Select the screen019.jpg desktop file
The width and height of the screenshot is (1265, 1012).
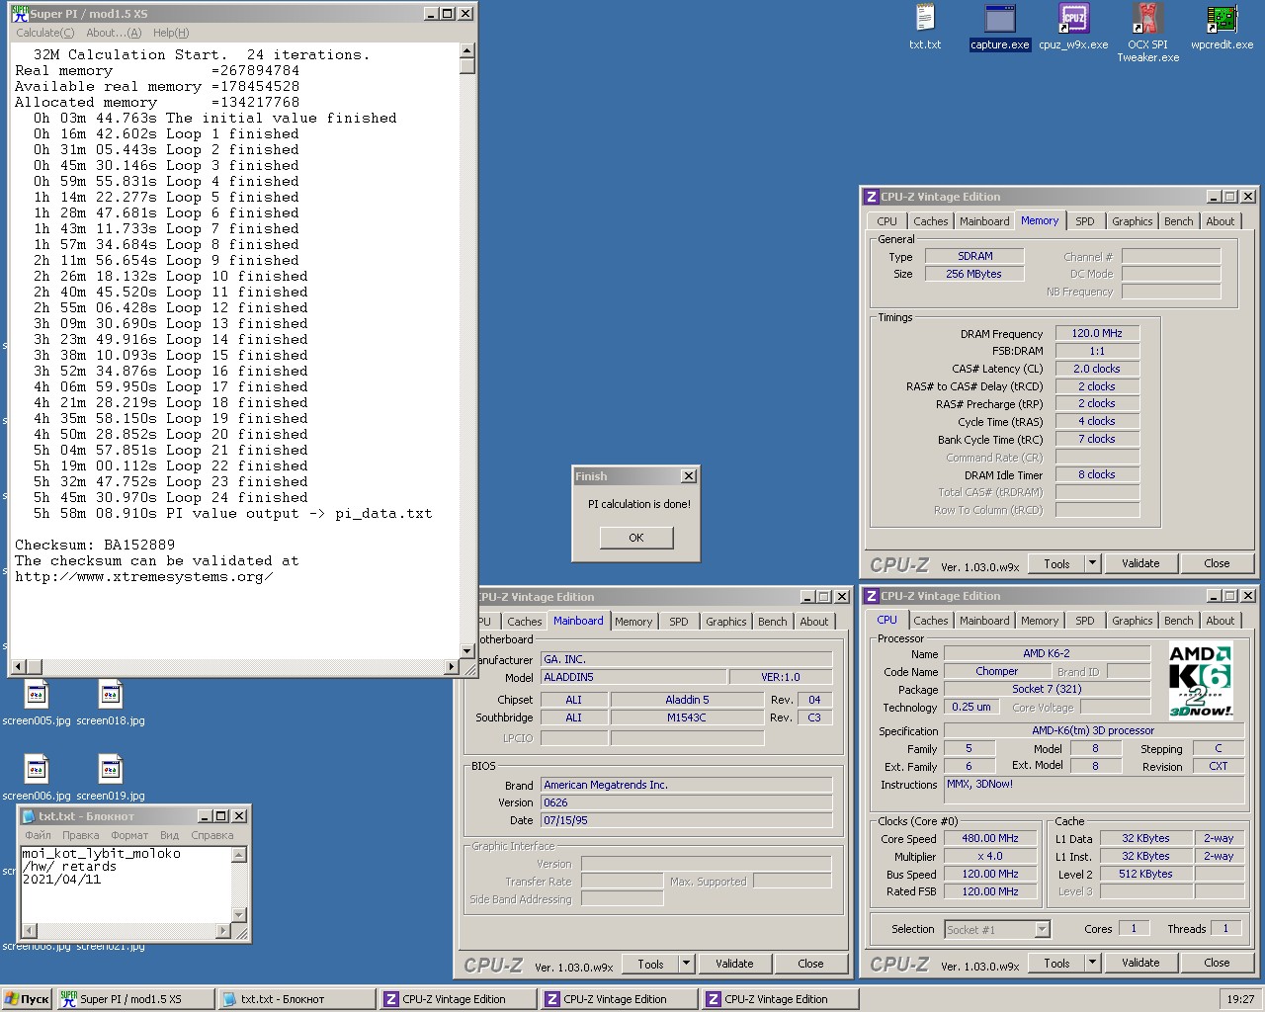[x=111, y=778]
